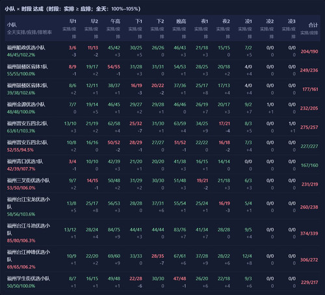The image size is (325, 295).
Task: Click the 84/75 午高 cell
Action: 114,229
